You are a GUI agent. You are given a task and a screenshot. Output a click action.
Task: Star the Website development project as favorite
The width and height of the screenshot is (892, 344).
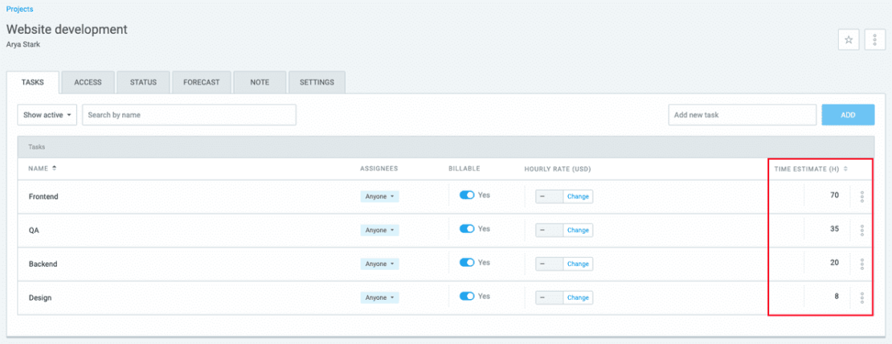[x=848, y=39]
